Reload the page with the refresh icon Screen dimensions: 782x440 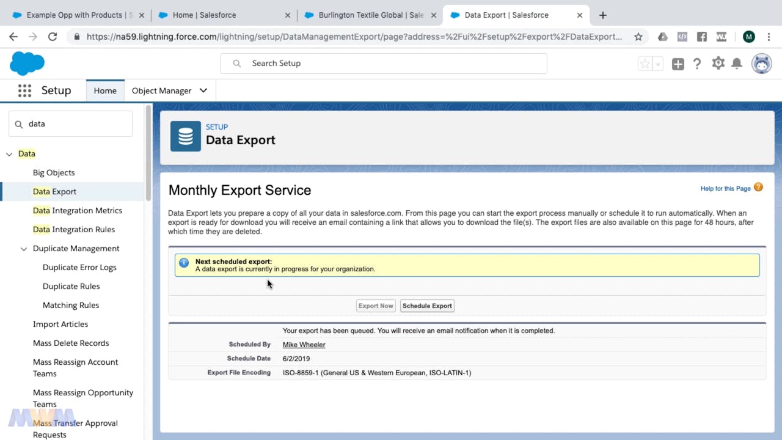(x=53, y=37)
